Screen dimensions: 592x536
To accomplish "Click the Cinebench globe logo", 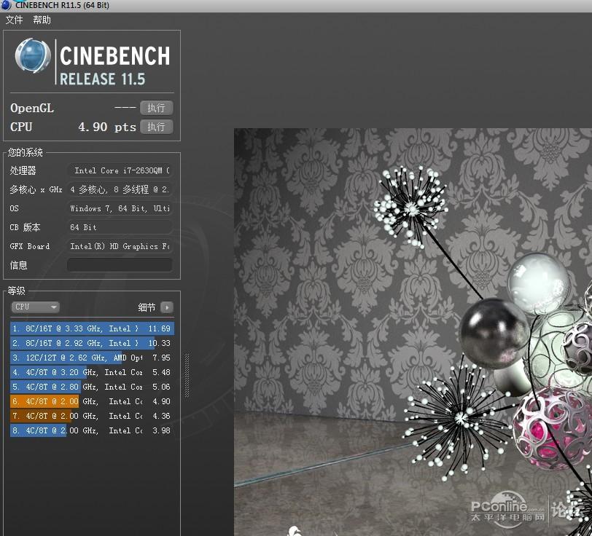I will (33, 55).
